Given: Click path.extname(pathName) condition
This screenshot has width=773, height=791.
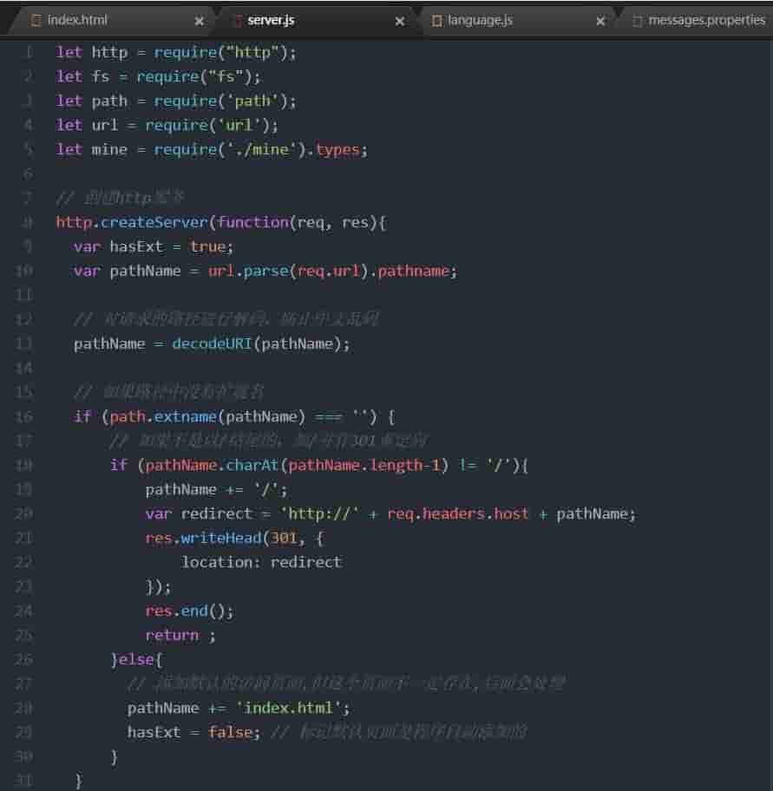Looking at the screenshot, I should pyautogui.click(x=207, y=416).
